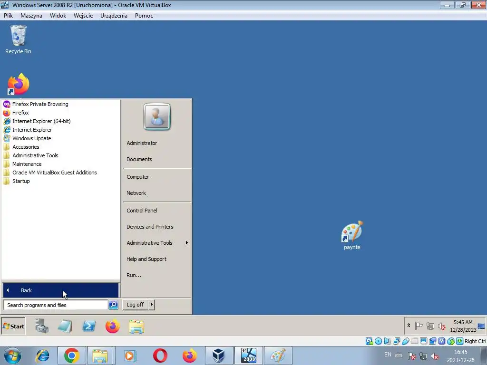The image size is (487, 365).
Task: Click the magnifier search button in Start menu
Action: tap(113, 305)
